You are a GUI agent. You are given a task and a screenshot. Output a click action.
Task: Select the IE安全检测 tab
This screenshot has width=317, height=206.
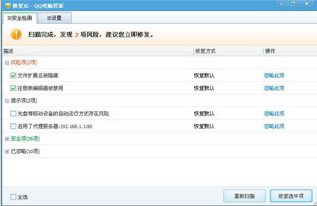[20, 18]
